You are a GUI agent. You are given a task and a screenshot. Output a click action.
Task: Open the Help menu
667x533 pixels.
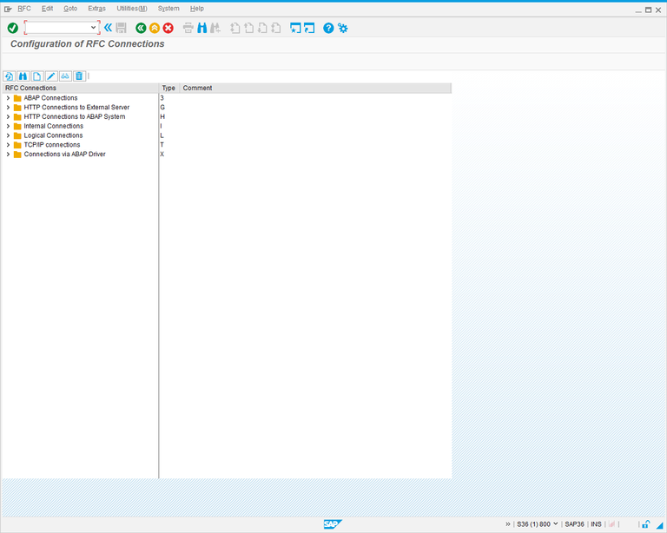point(197,9)
